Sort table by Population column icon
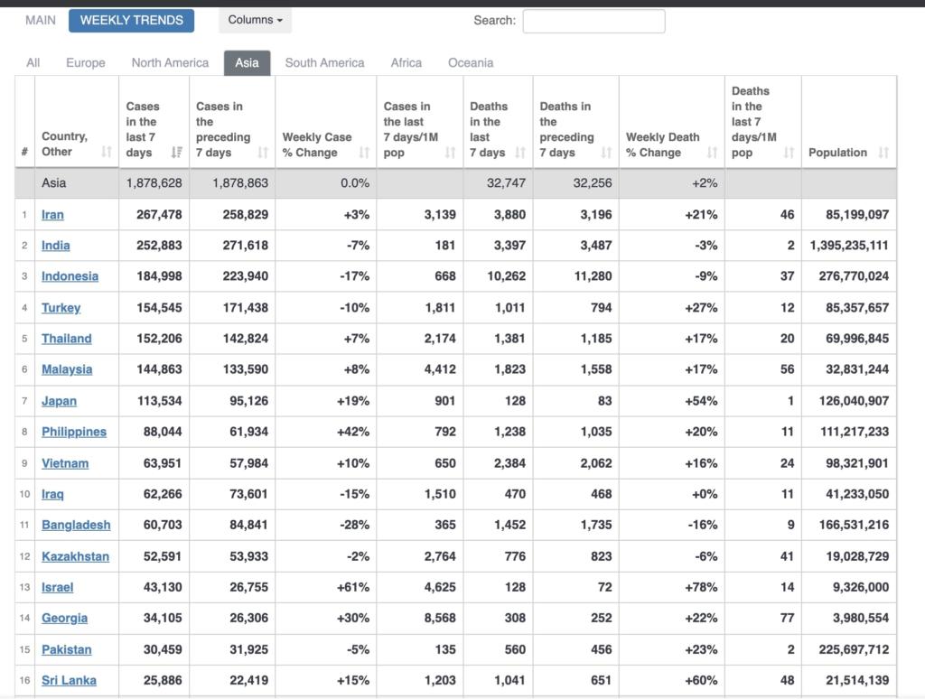This screenshot has height=699, width=925. 883,153
